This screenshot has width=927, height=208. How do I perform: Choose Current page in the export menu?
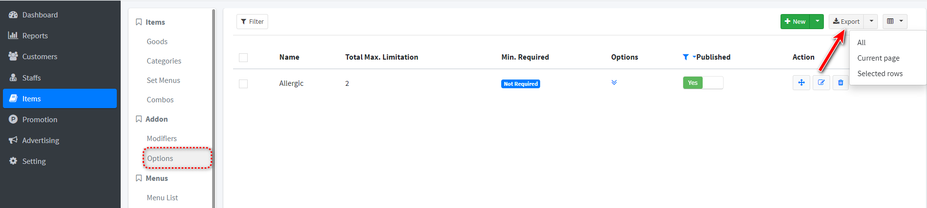coord(878,58)
